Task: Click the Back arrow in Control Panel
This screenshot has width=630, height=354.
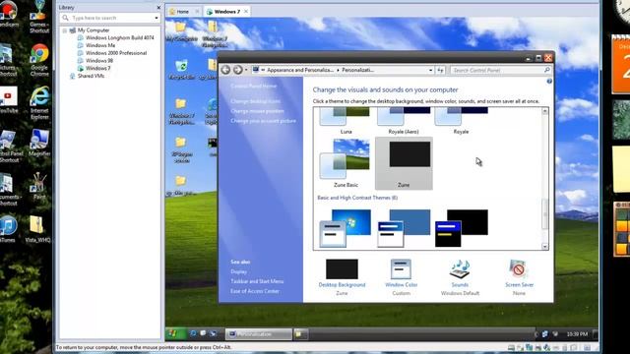Action: 225,70
